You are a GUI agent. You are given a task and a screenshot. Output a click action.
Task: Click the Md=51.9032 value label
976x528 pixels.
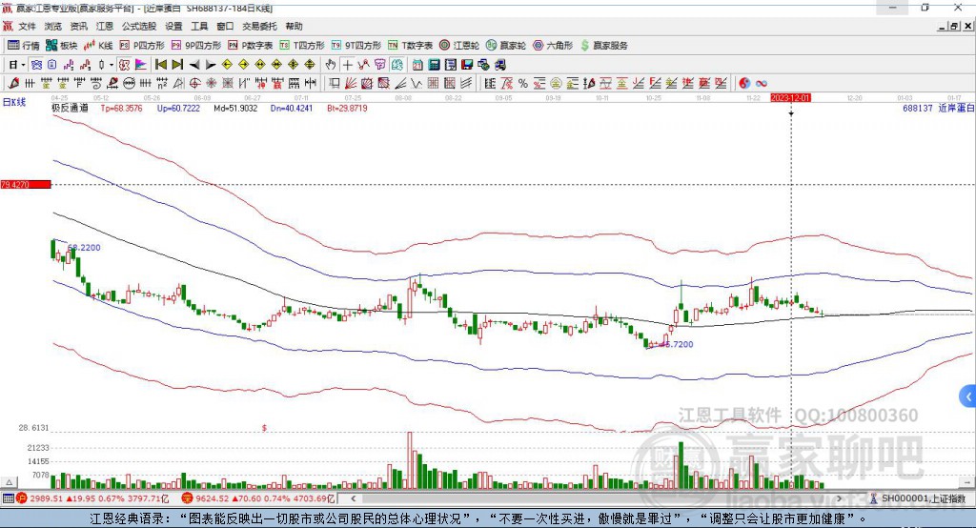pyautogui.click(x=235, y=108)
